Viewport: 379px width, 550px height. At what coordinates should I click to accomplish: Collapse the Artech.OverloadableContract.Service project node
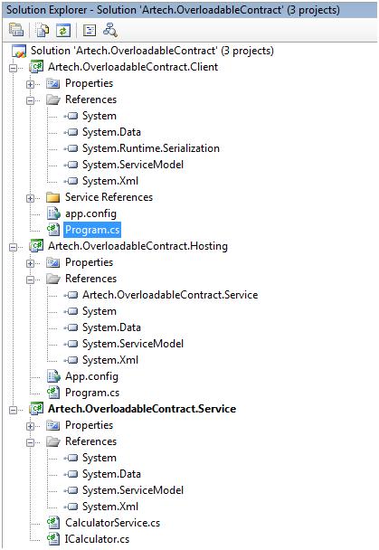(x=13, y=410)
